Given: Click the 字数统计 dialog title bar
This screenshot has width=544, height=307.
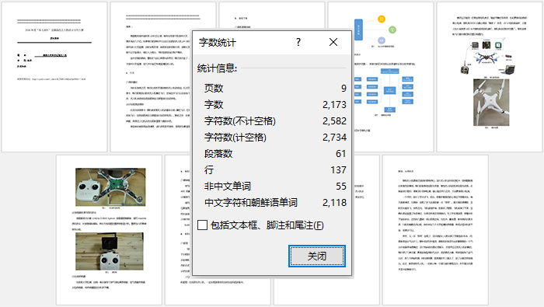Looking at the screenshot, I should pos(242,42).
